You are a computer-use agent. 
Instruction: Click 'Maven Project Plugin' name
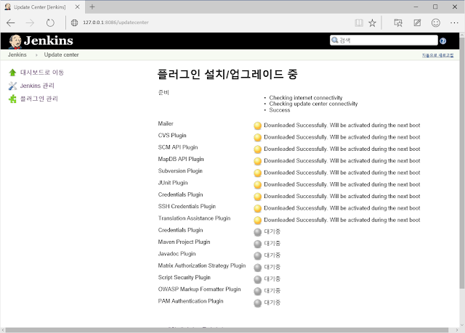(184, 242)
